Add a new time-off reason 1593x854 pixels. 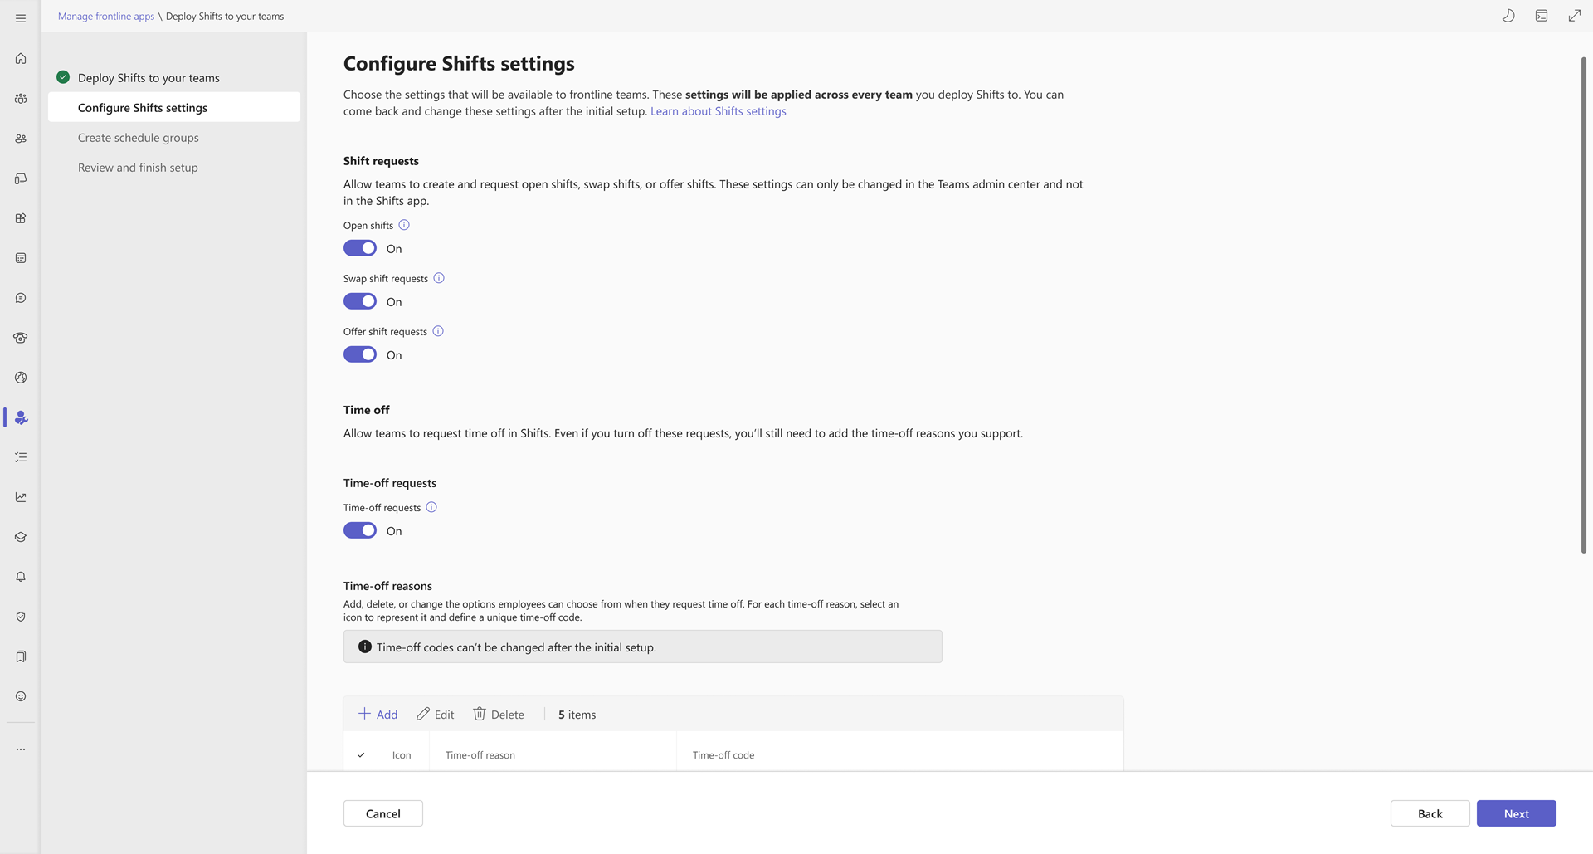tap(378, 715)
